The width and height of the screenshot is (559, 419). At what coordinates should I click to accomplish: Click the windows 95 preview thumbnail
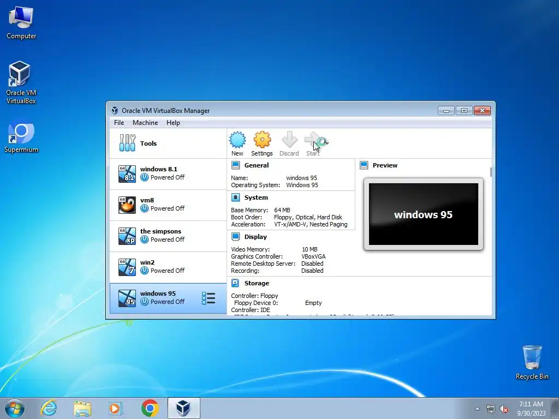424,214
